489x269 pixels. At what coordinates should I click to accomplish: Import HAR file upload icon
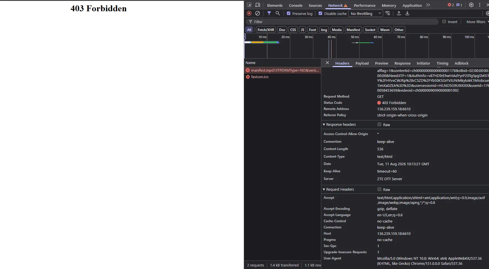click(399, 13)
